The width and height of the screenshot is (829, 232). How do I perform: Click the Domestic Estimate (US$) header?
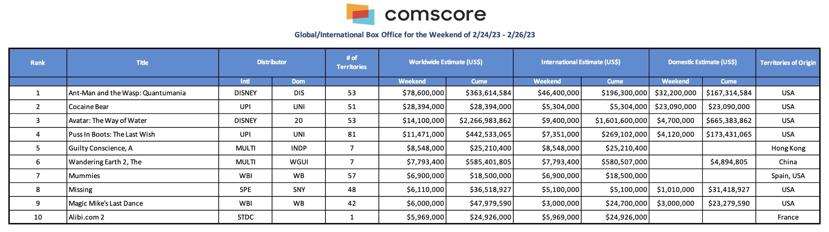(x=702, y=62)
